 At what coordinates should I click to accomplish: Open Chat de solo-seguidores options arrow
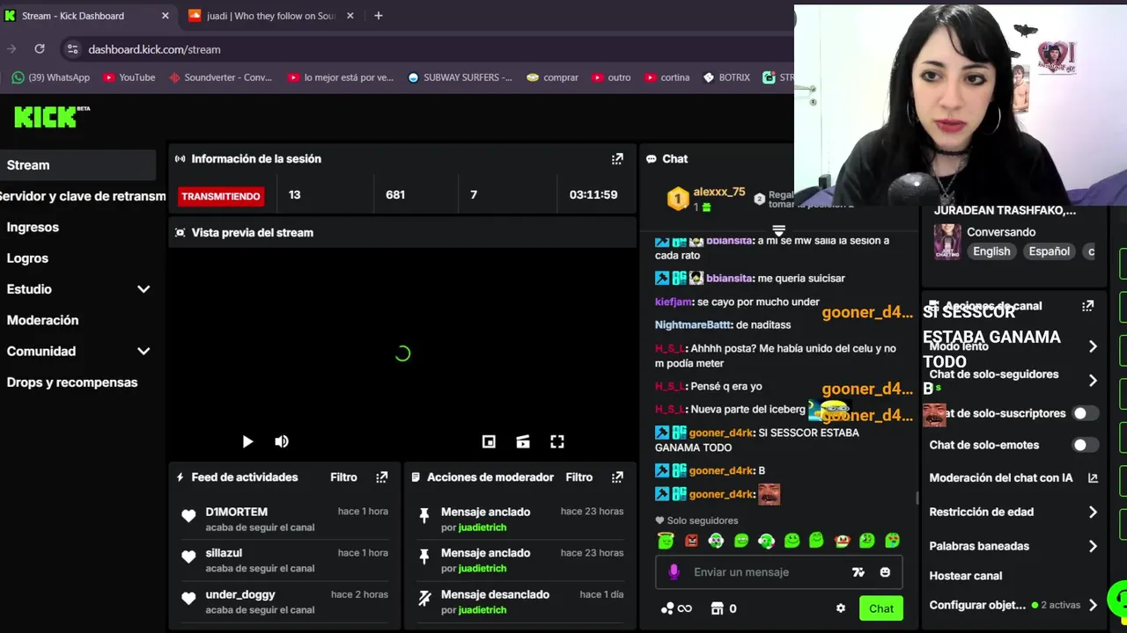pos(1093,381)
